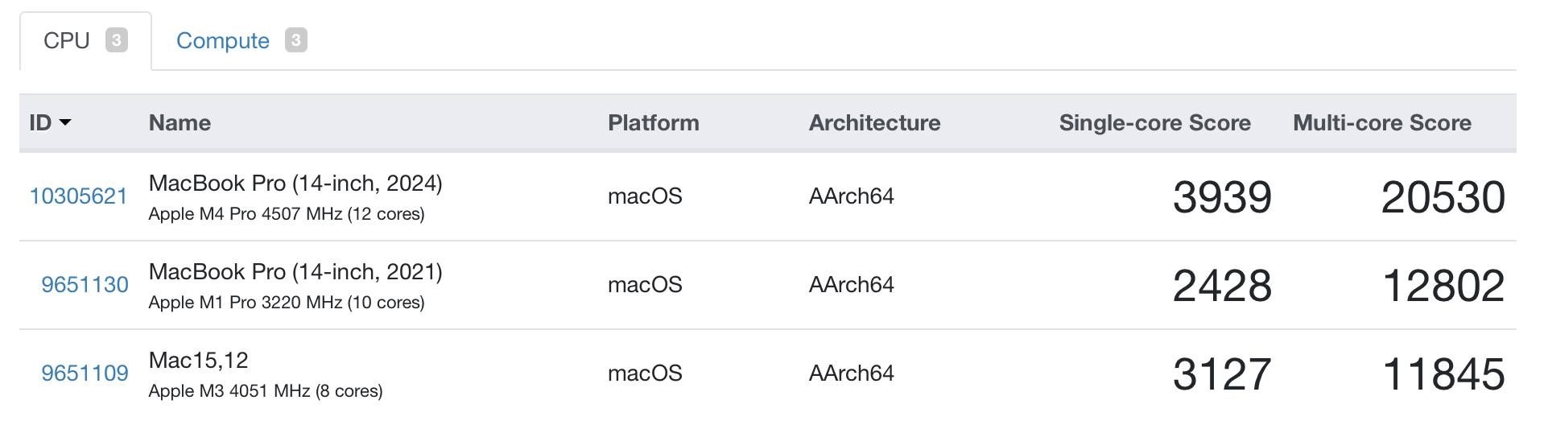
Task: Click the Architecture column header
Action: [x=874, y=123]
